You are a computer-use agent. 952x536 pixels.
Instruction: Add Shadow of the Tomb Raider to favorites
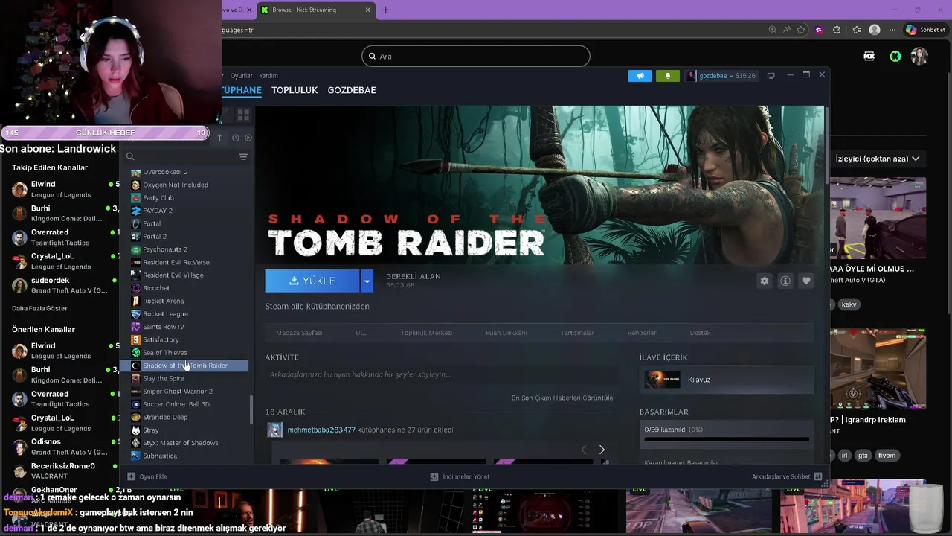[x=805, y=281]
